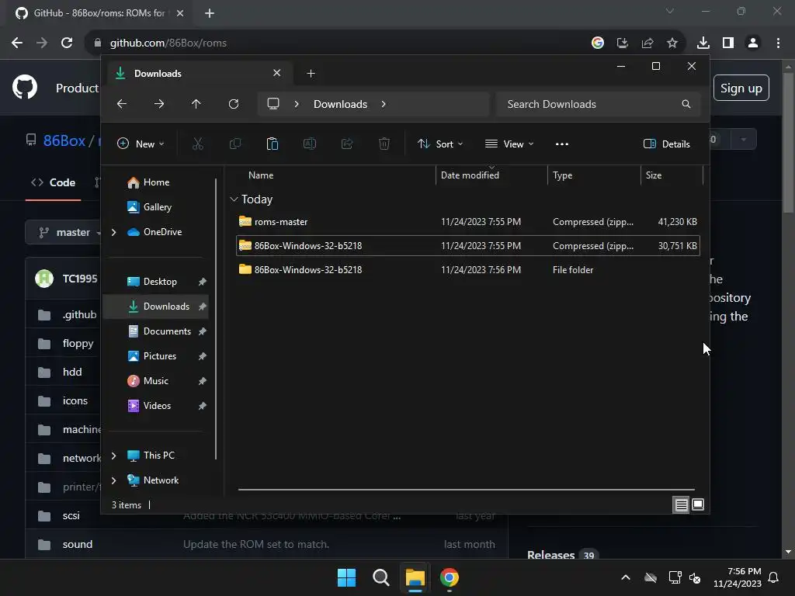Open Chrome downloads tray icon
Screen dimensions: 795x596
point(703,43)
